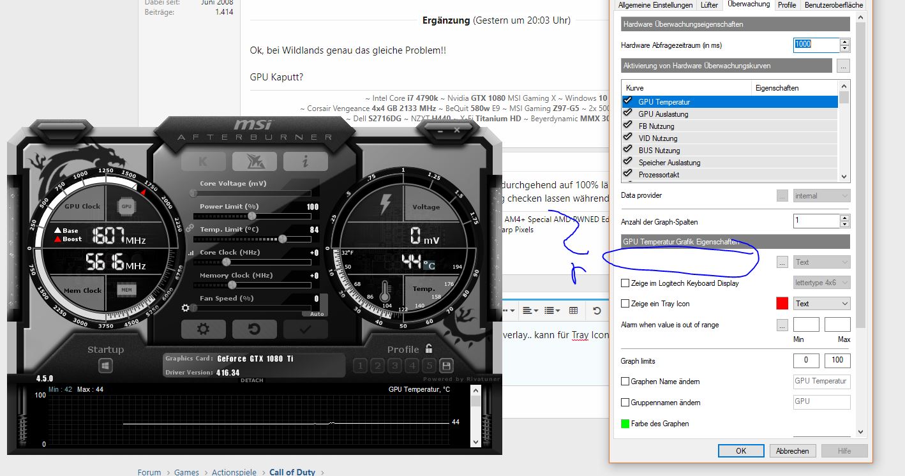Click the OC Scanner button in Afterburner
This screenshot has height=476, width=905.
coord(255,161)
